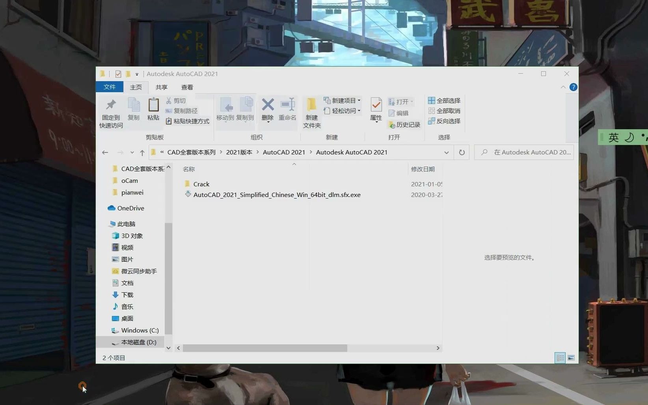Open the Help question mark icon
Screen dimensions: 648x405
[x=574, y=87]
